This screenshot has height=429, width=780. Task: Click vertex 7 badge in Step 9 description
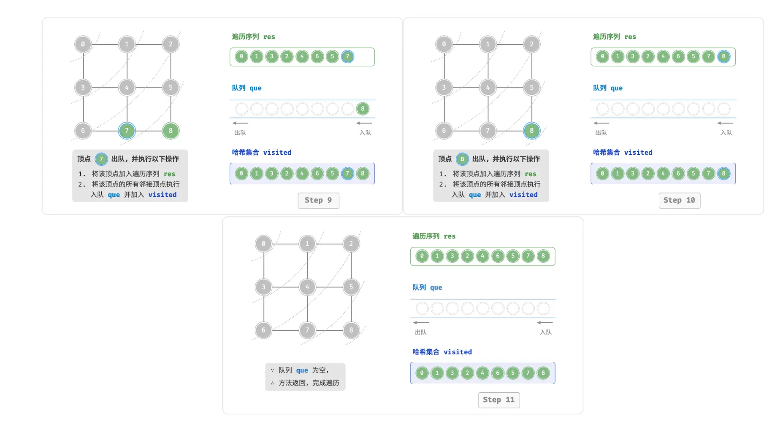101,159
